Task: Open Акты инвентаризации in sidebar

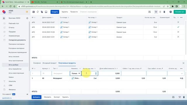Action: [16, 73]
